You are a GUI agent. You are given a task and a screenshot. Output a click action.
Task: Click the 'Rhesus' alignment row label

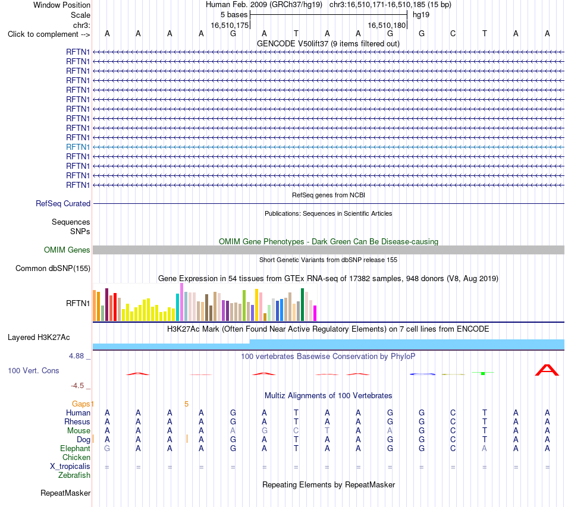point(77,421)
